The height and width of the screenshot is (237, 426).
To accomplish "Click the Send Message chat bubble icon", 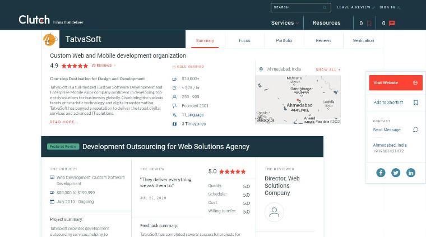I will coord(415,129).
